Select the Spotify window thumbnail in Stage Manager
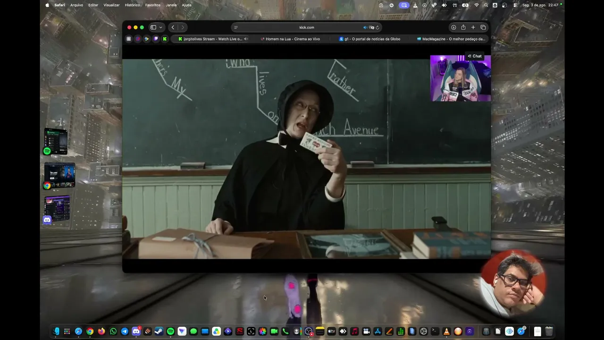Image resolution: width=604 pixels, height=340 pixels. pyautogui.click(x=56, y=142)
